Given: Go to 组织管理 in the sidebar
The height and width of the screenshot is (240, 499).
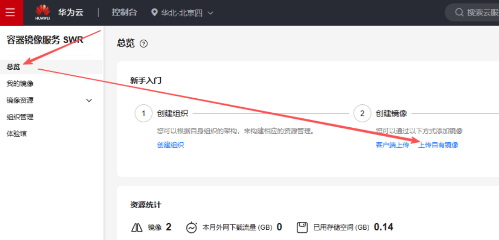Looking at the screenshot, I should 20,117.
